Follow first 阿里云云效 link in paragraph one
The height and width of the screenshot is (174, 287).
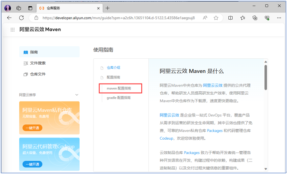coord(213,85)
